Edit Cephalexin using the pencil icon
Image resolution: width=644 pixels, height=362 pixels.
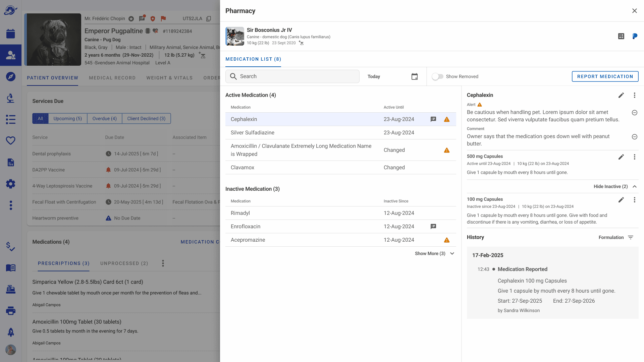pyautogui.click(x=621, y=95)
